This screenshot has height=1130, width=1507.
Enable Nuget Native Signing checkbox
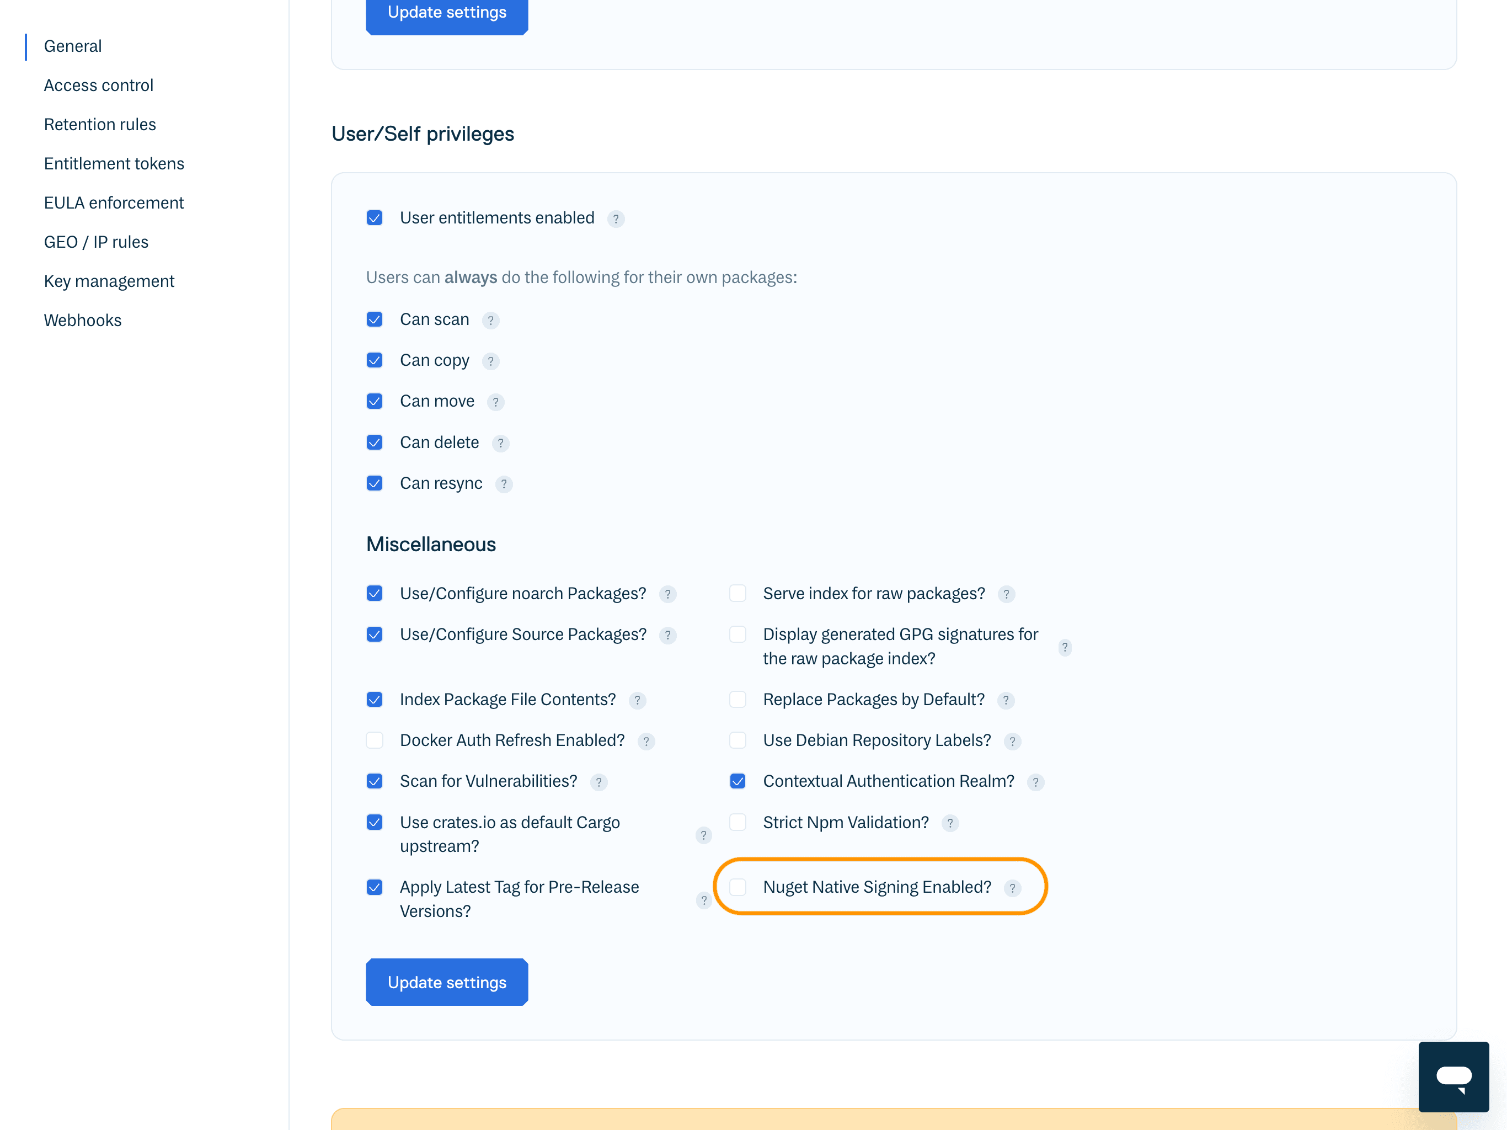738,887
